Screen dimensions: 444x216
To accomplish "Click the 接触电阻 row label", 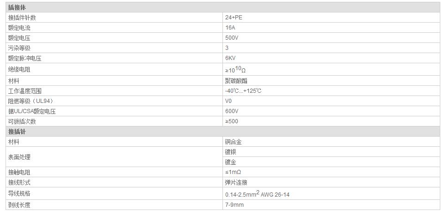I will 19,172.
